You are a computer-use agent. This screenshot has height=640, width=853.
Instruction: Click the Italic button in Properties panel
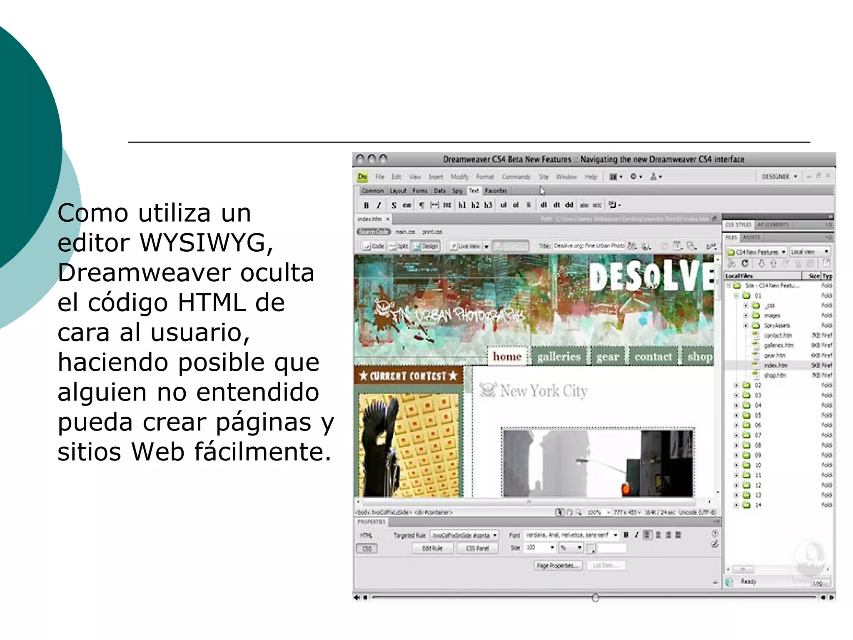(x=636, y=535)
